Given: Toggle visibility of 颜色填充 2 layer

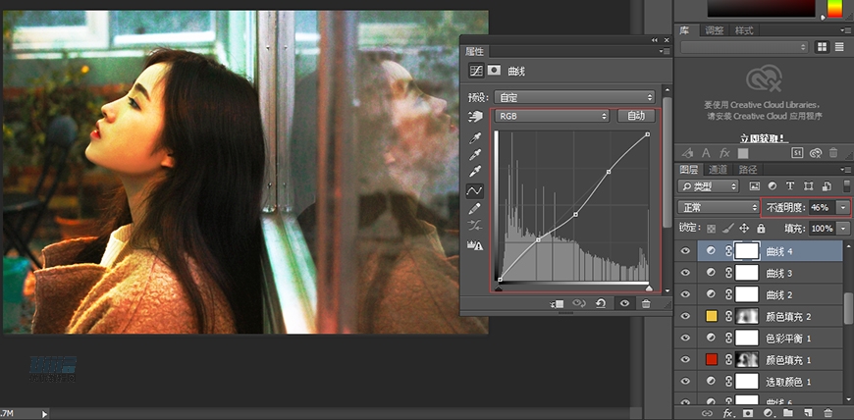Looking at the screenshot, I should [685, 316].
